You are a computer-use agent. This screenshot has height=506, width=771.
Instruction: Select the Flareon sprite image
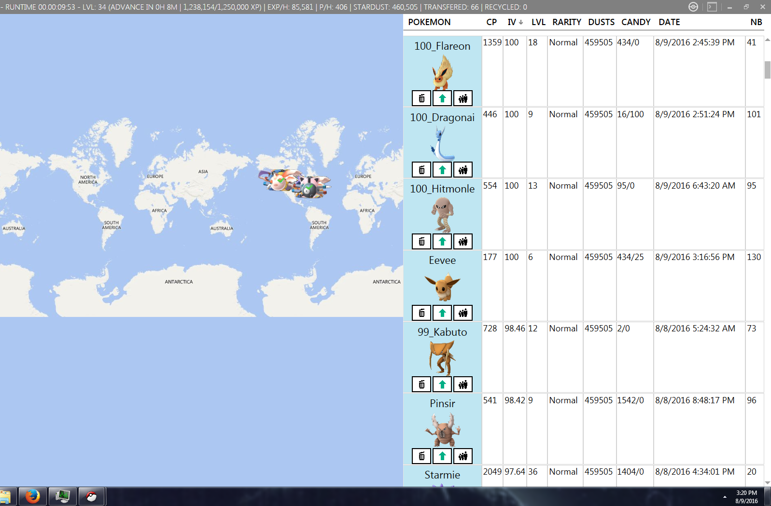tap(442, 72)
